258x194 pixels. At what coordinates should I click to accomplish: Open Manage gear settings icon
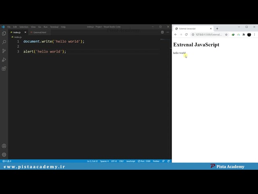coord(4,154)
